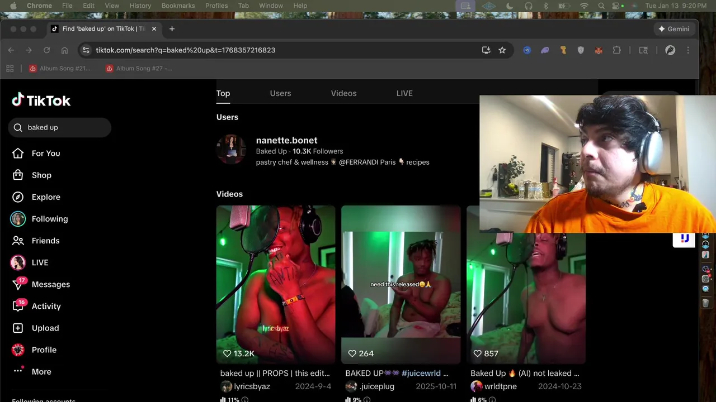Click the baked up search field

point(60,127)
